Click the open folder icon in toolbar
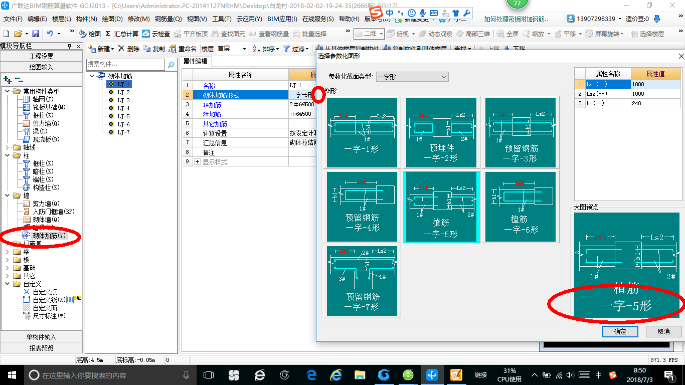The width and height of the screenshot is (685, 385). [18, 34]
